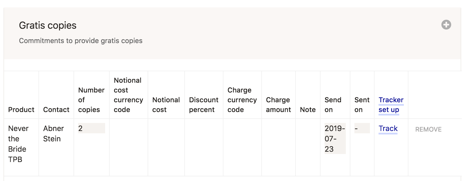
Task: Click the plus icon to add gratis copies
Action: [446, 25]
